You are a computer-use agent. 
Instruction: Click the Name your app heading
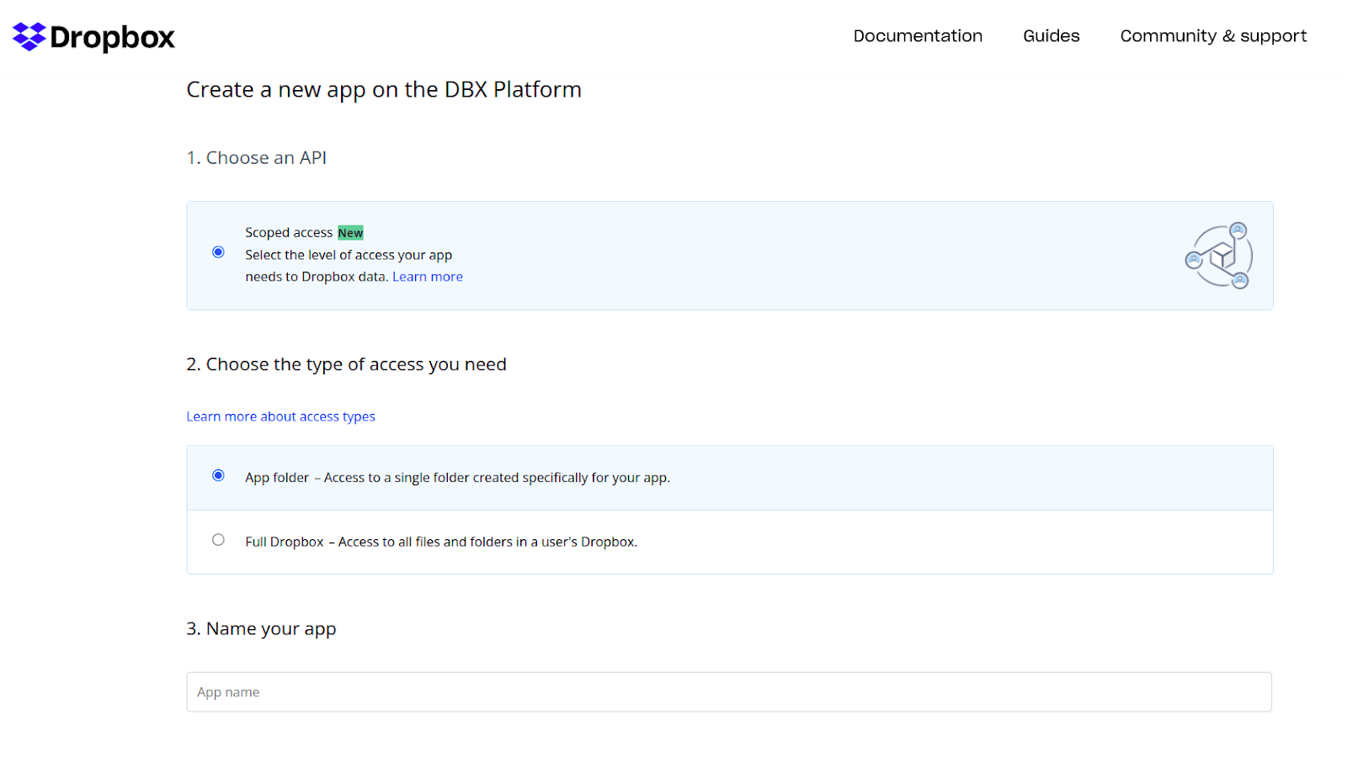[261, 628]
